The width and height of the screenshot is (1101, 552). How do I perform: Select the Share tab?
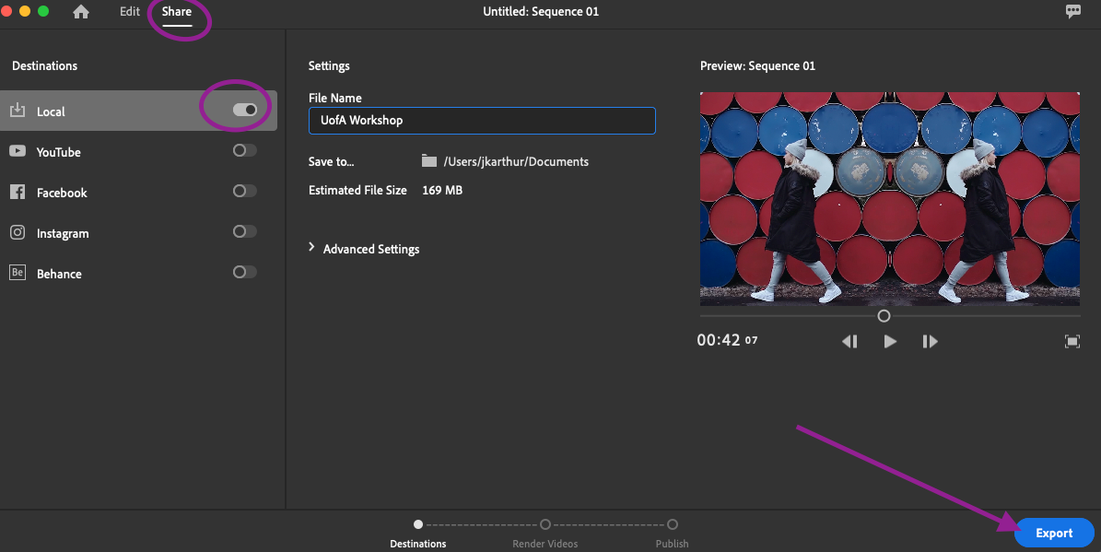[177, 12]
